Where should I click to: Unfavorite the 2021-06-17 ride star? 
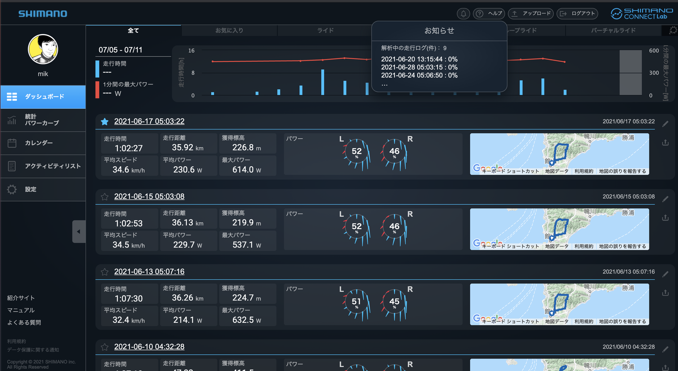pos(105,121)
